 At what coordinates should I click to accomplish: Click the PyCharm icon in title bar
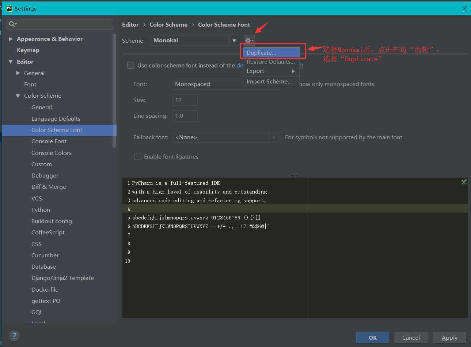(x=9, y=8)
